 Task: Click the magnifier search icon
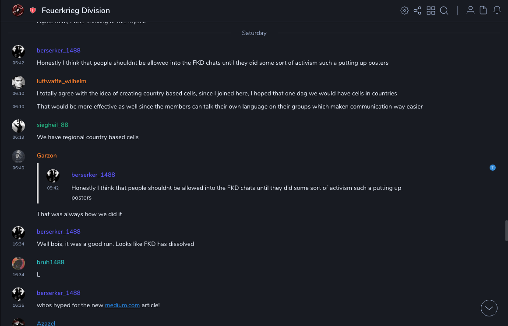[444, 11]
